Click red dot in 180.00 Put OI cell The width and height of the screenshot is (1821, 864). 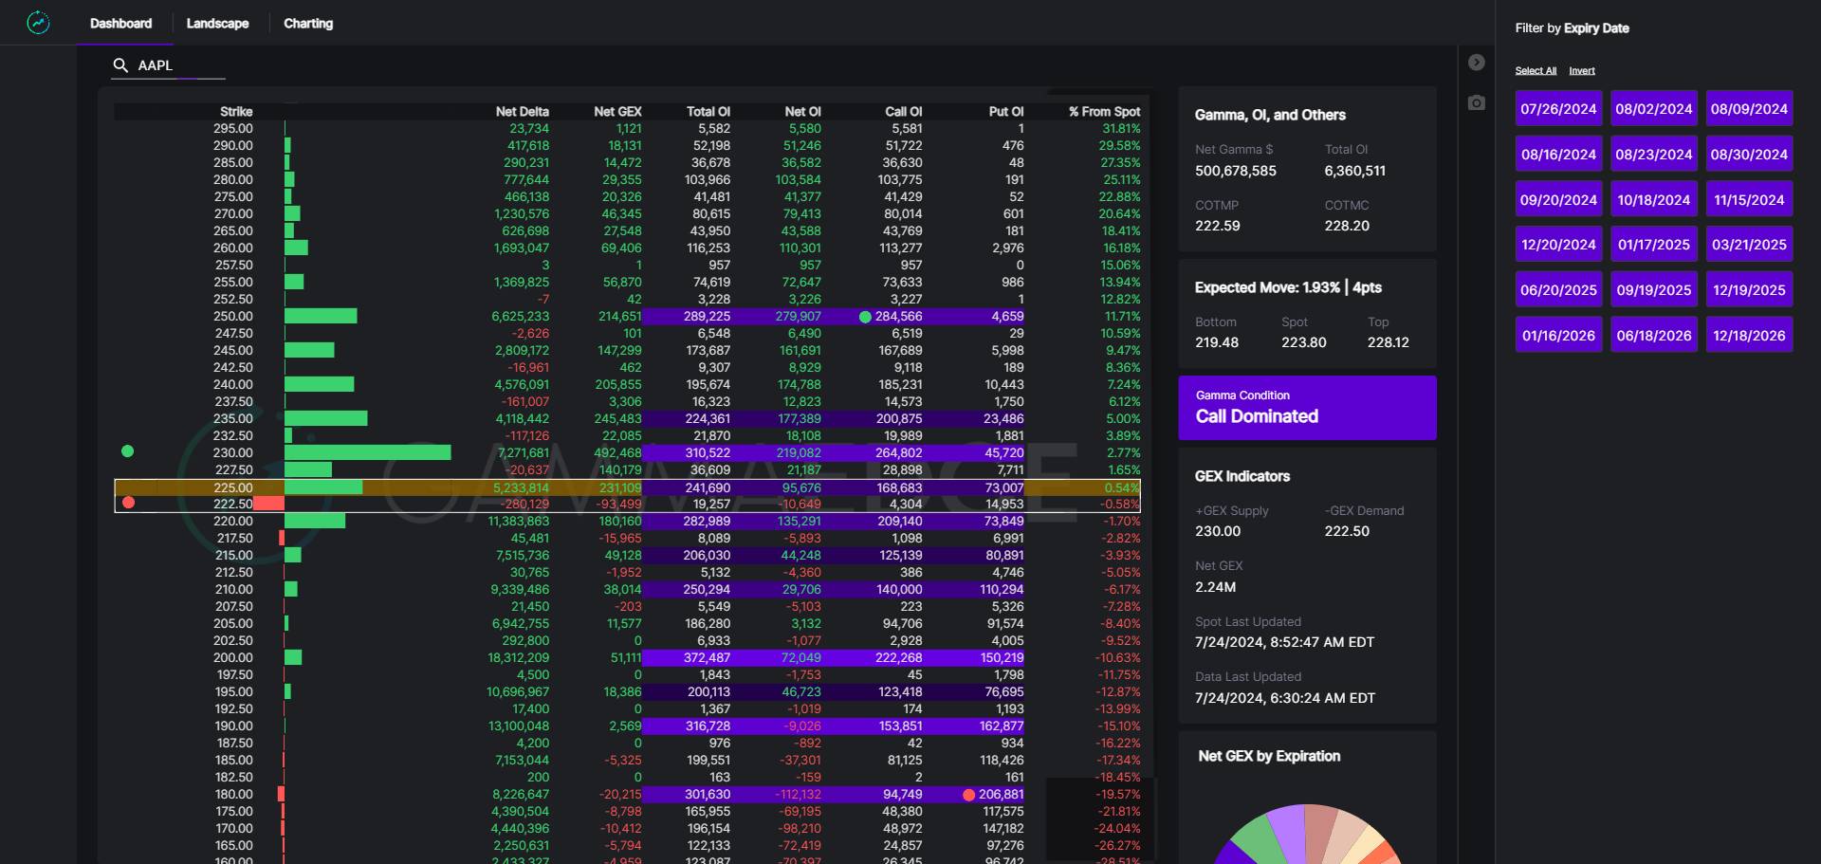(968, 795)
